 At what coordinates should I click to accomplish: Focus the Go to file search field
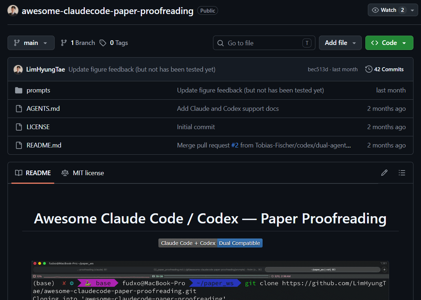(x=264, y=43)
